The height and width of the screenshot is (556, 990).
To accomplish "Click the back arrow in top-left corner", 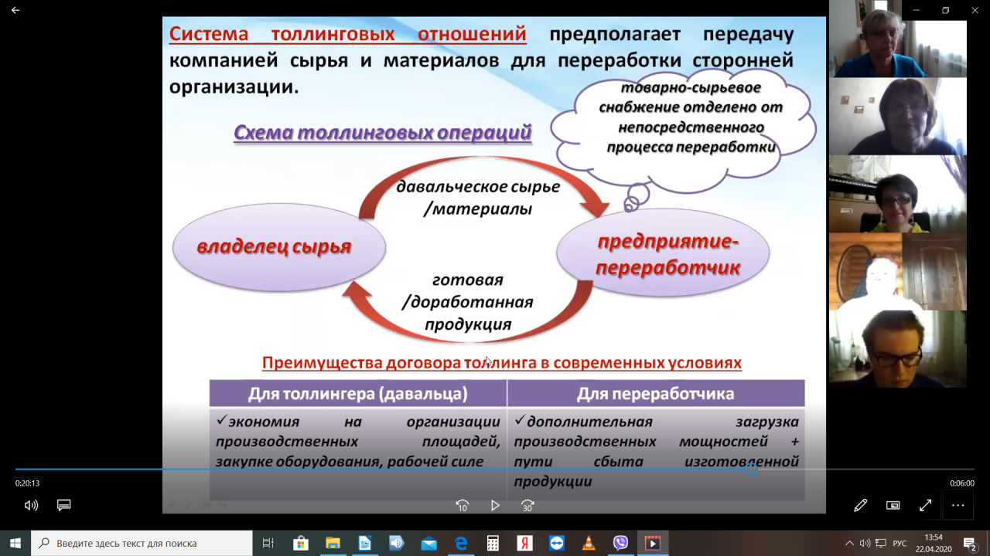I will coord(15,10).
